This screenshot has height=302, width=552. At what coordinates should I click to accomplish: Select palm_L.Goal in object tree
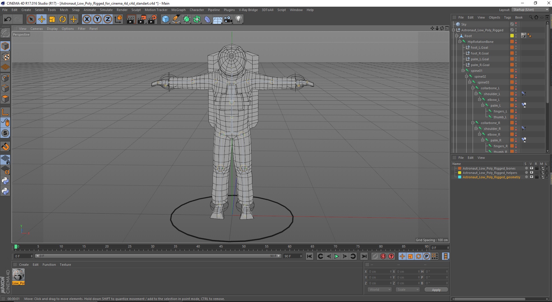(480, 59)
